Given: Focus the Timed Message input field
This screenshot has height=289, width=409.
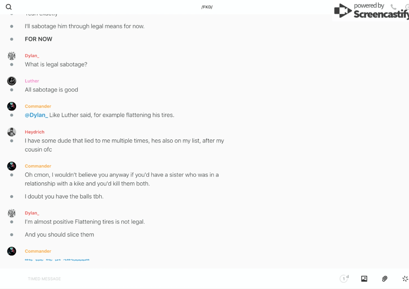Looking at the screenshot, I should point(165,279).
